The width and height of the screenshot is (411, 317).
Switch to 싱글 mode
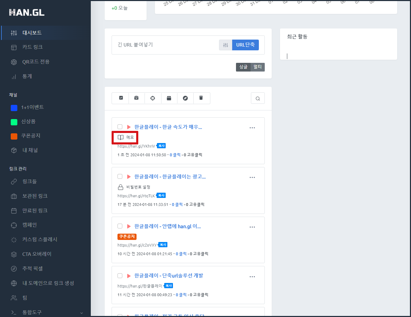pos(243,67)
